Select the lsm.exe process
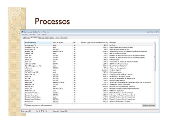 coord(89,78)
